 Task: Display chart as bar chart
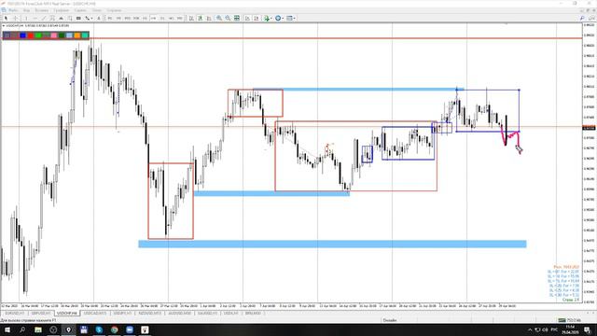(191, 18)
